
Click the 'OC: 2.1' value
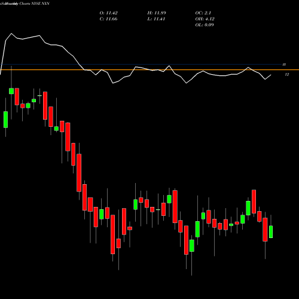point(203,13)
